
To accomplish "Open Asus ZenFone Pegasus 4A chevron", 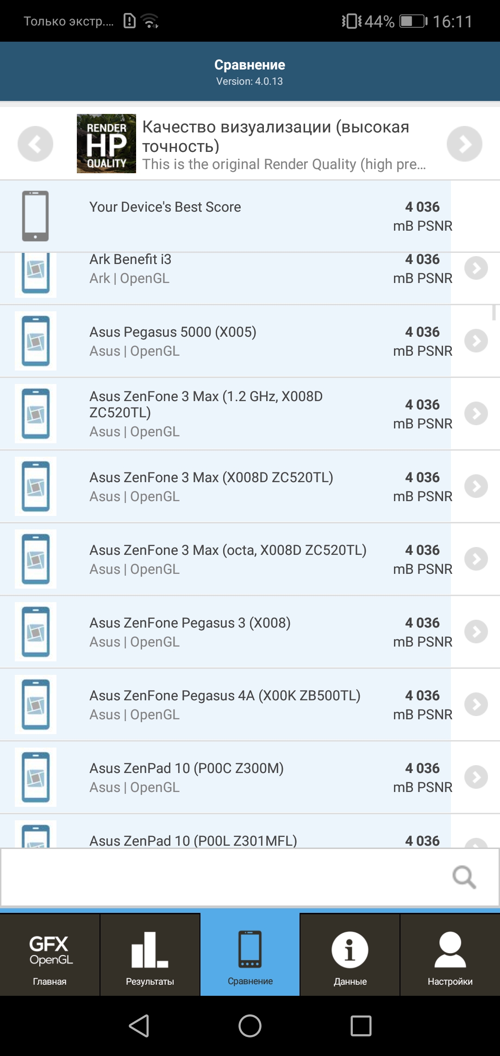I will pos(476,704).
